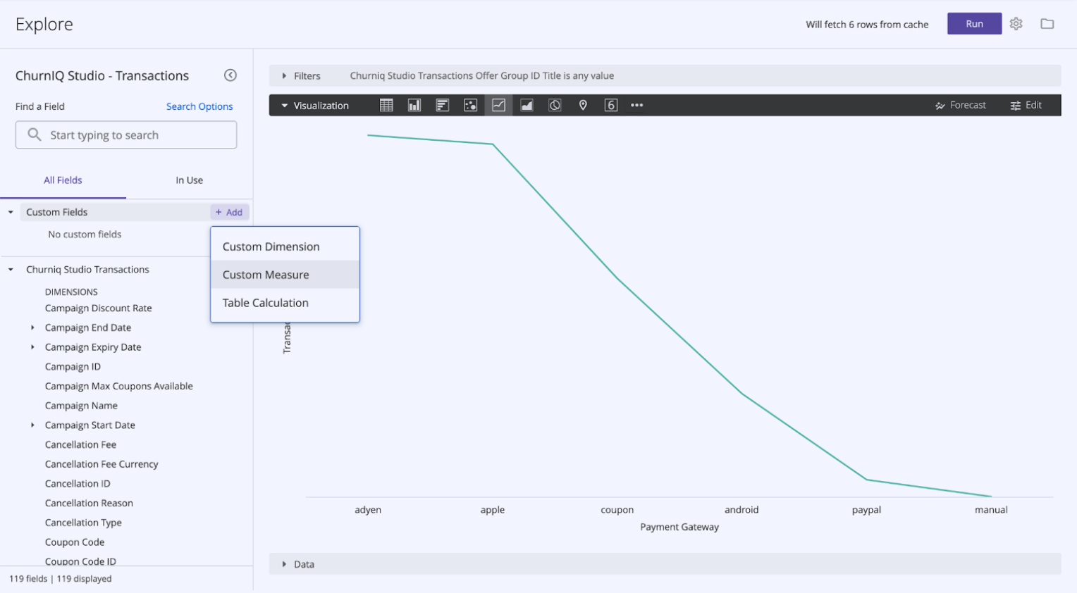Screen dimensions: 1077x593
Task: Open the Explore settings gear
Action: click(1016, 24)
